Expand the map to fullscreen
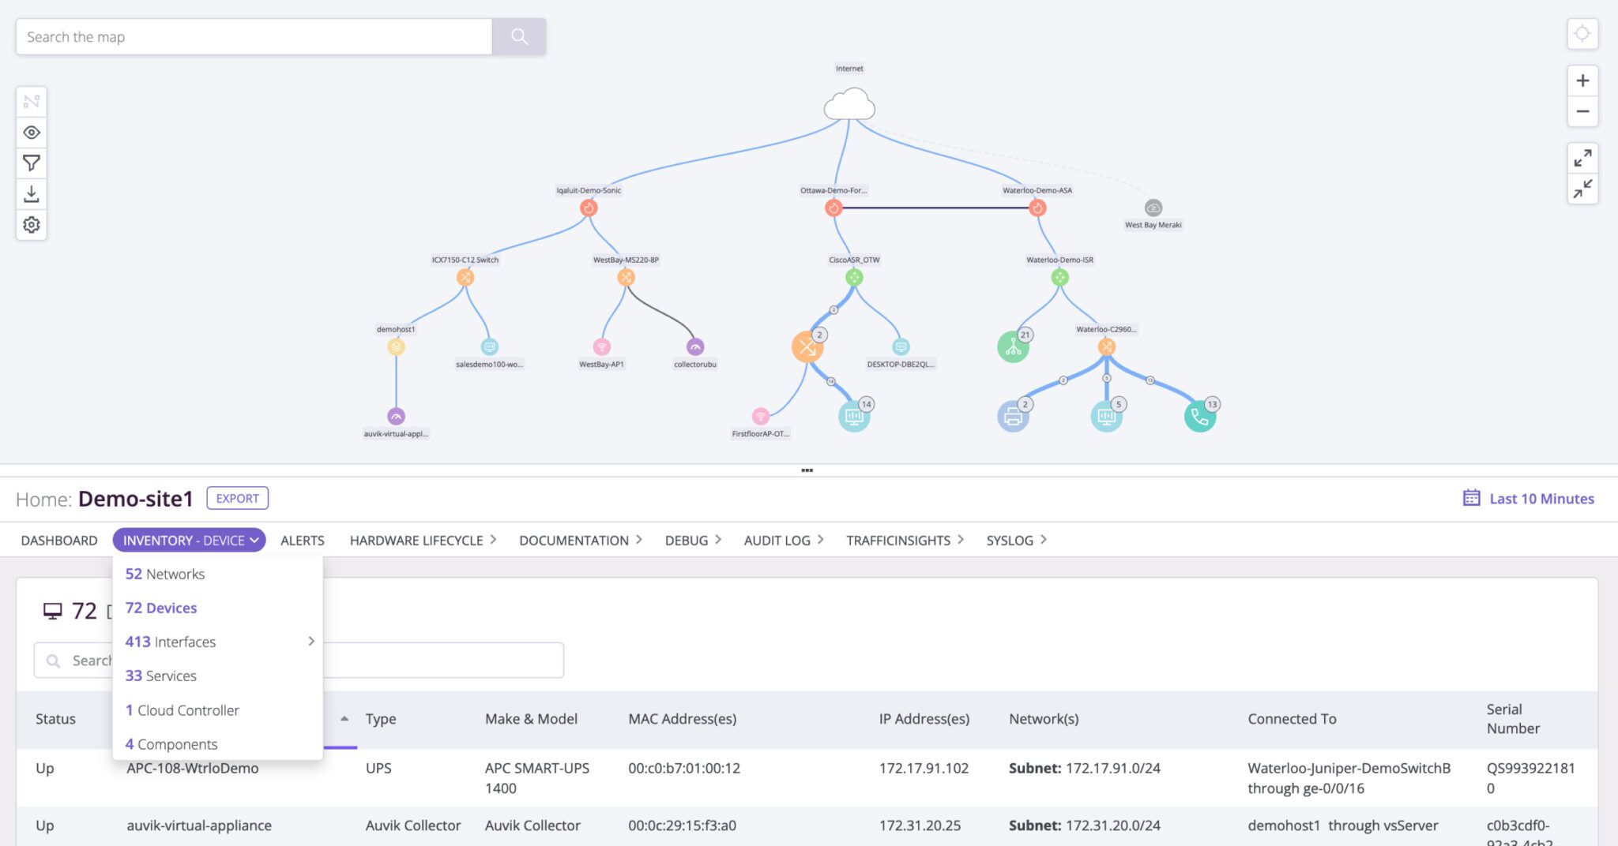This screenshot has width=1618, height=846. [x=1582, y=159]
